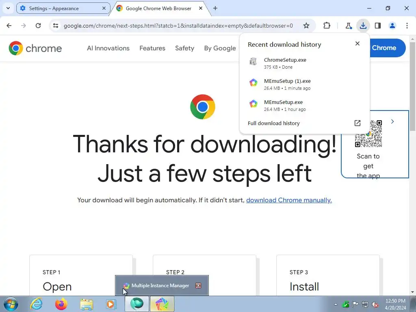The image size is (416, 312).
Task: Launch Internet Explorer from taskbar
Action: tap(36, 304)
